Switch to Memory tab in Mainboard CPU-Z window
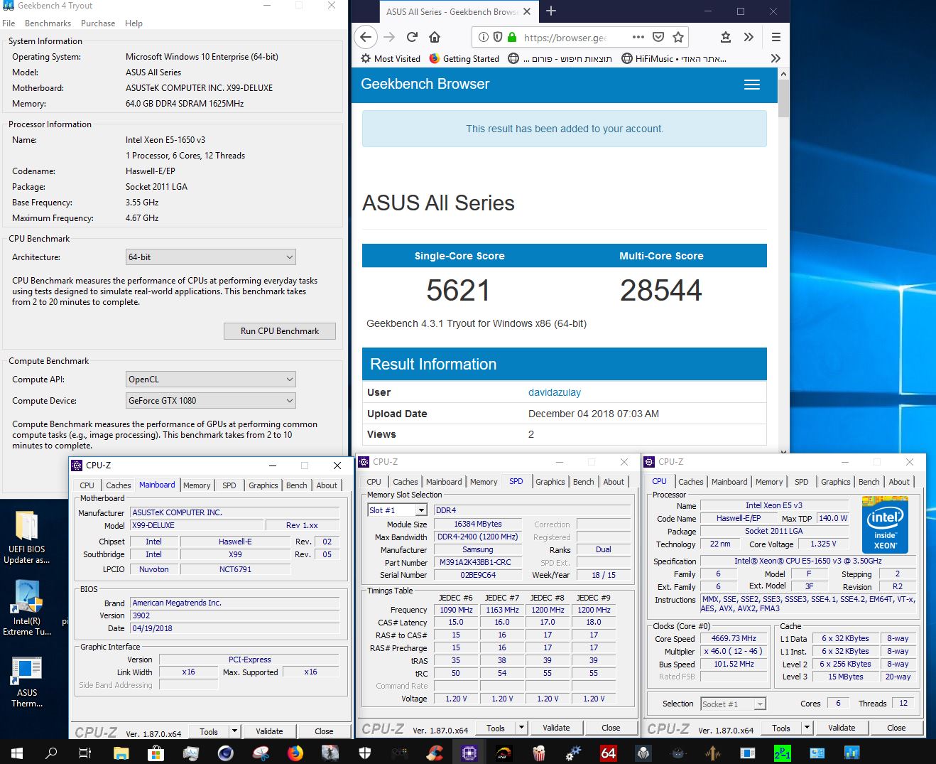936x764 pixels. coord(197,485)
